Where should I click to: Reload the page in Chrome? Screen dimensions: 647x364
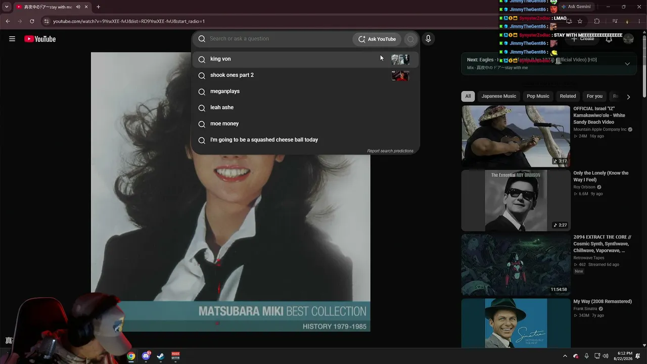pyautogui.click(x=32, y=21)
